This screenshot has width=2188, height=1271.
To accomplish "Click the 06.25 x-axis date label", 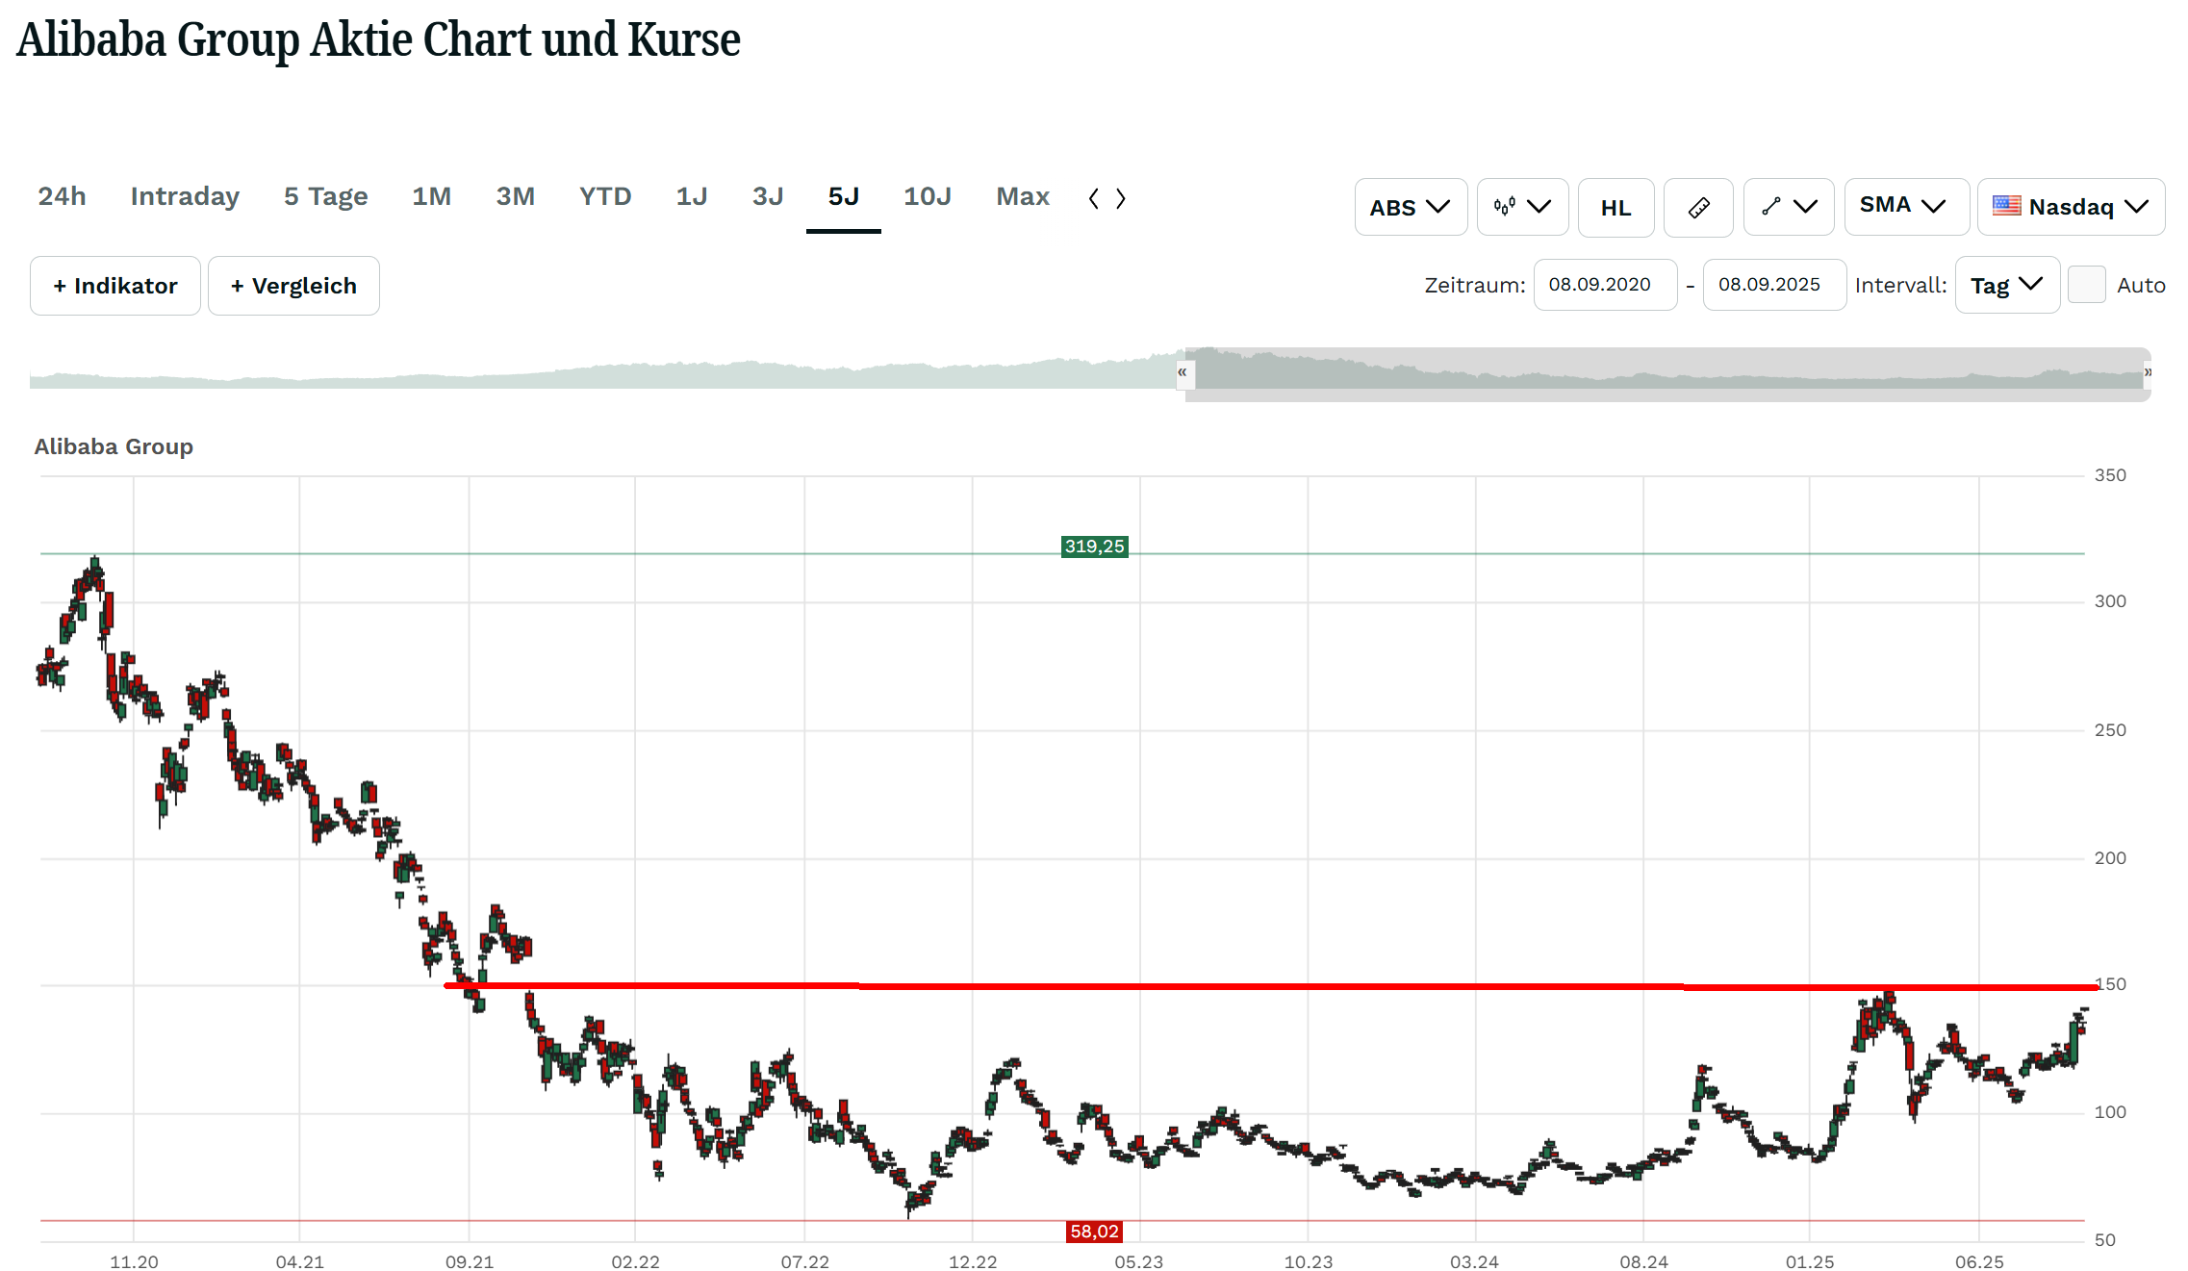I will [x=1979, y=1261].
